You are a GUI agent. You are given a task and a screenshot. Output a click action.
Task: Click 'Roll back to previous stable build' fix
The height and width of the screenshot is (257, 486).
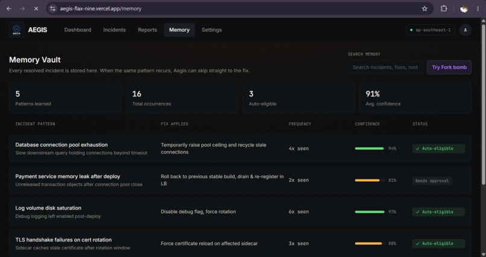222,180
